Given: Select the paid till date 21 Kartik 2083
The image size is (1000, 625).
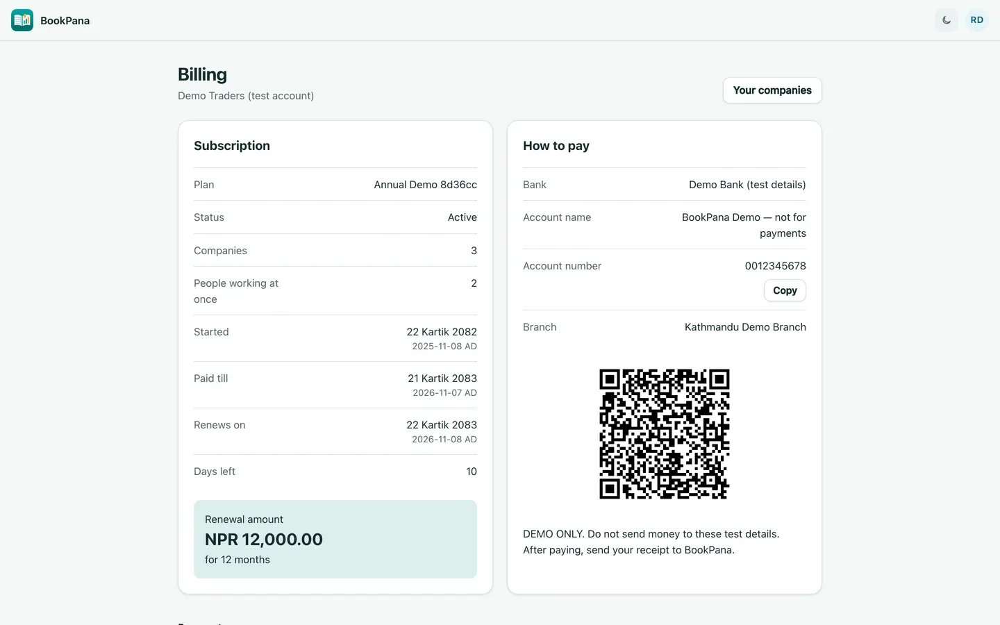Looking at the screenshot, I should [x=442, y=378].
